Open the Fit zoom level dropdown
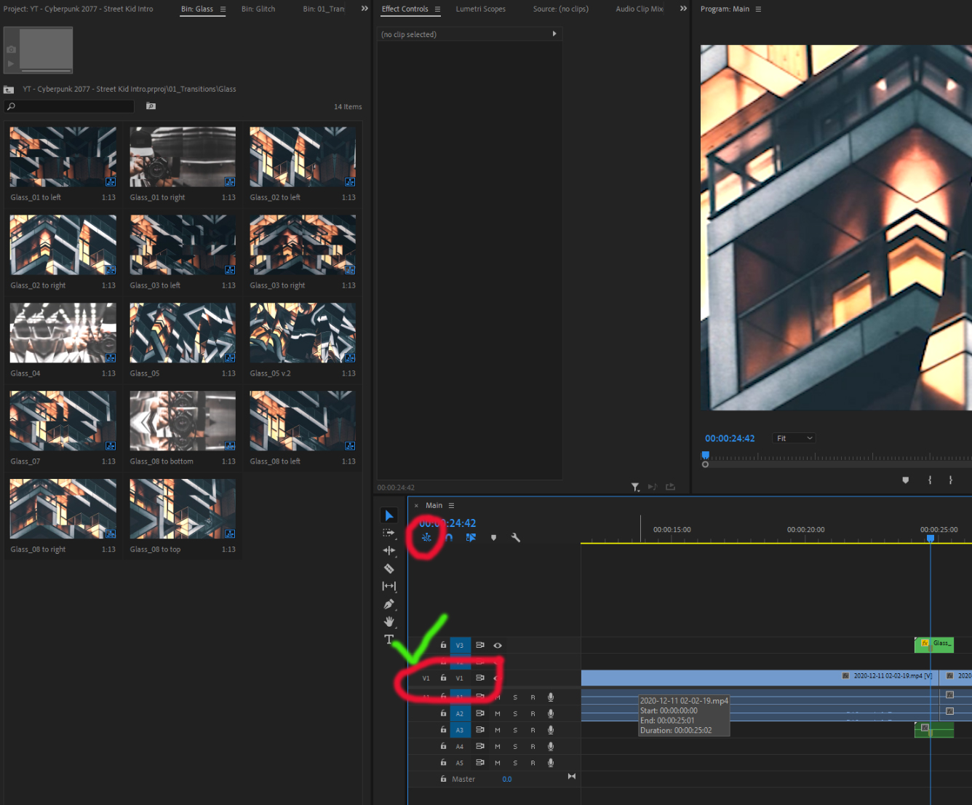The width and height of the screenshot is (972, 805). tap(794, 438)
